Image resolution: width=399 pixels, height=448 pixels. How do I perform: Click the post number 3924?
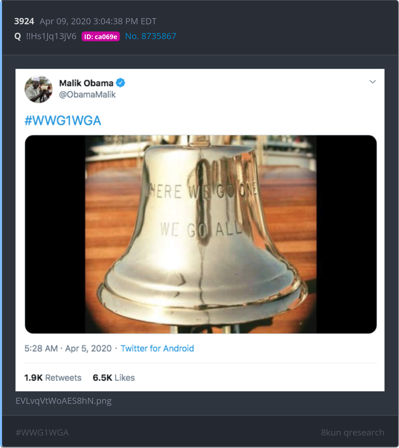pos(24,21)
